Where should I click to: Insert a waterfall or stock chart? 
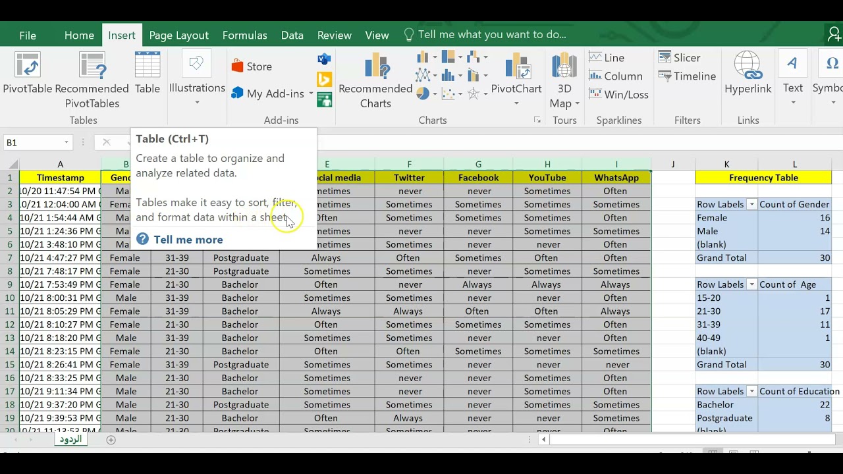click(473, 58)
